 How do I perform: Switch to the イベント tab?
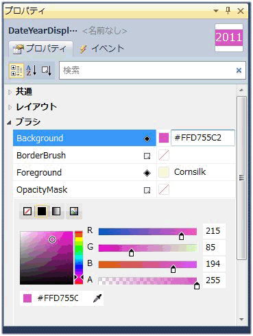pyautogui.click(x=102, y=49)
